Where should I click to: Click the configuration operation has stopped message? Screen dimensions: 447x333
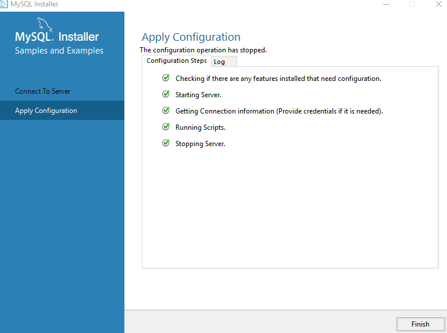(x=203, y=50)
